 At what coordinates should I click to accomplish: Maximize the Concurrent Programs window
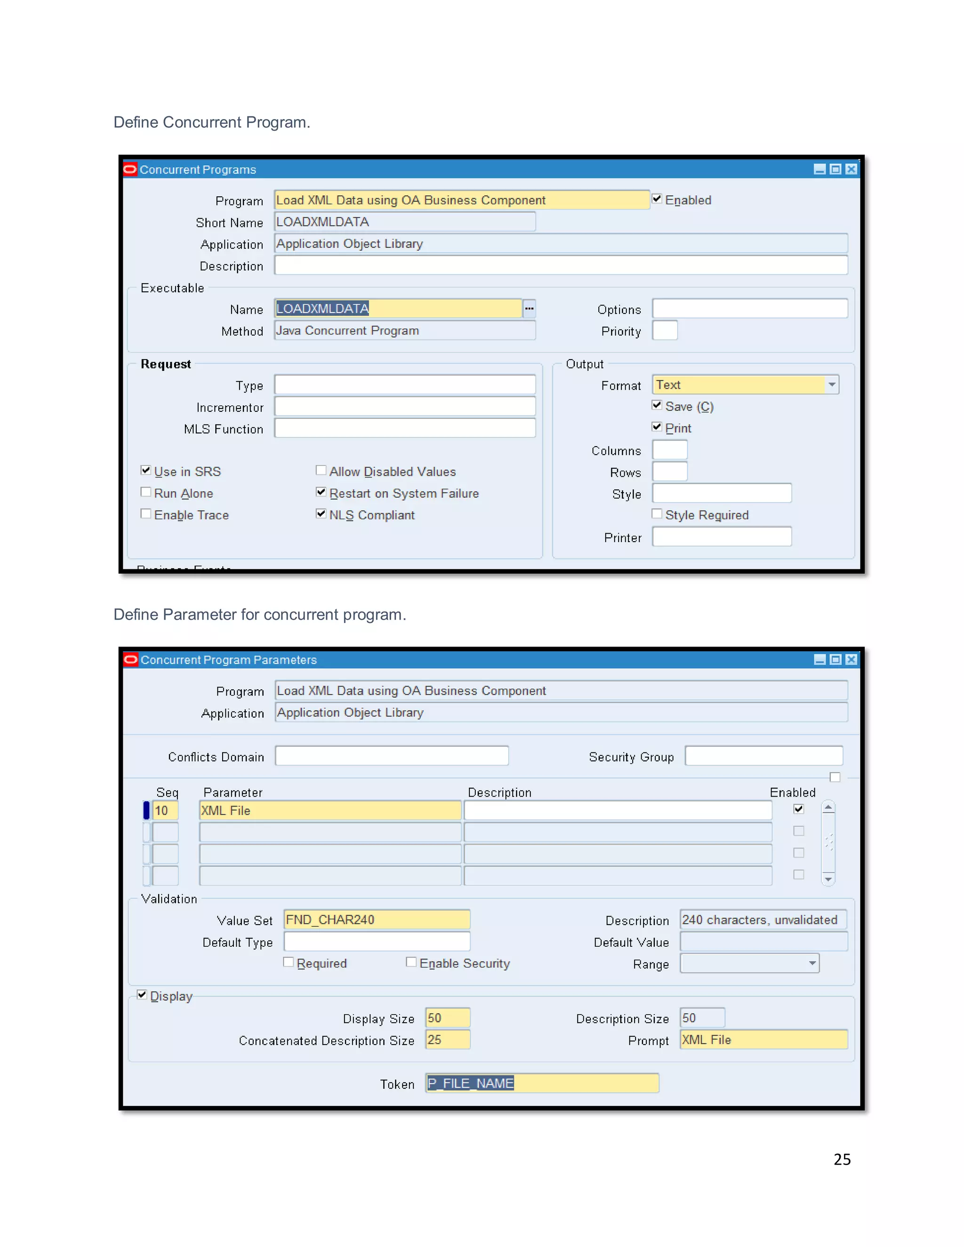(835, 169)
